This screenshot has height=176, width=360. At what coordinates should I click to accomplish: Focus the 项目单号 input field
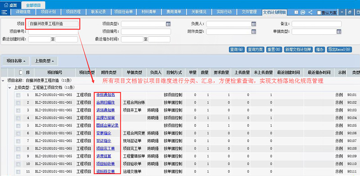(x=53, y=32)
